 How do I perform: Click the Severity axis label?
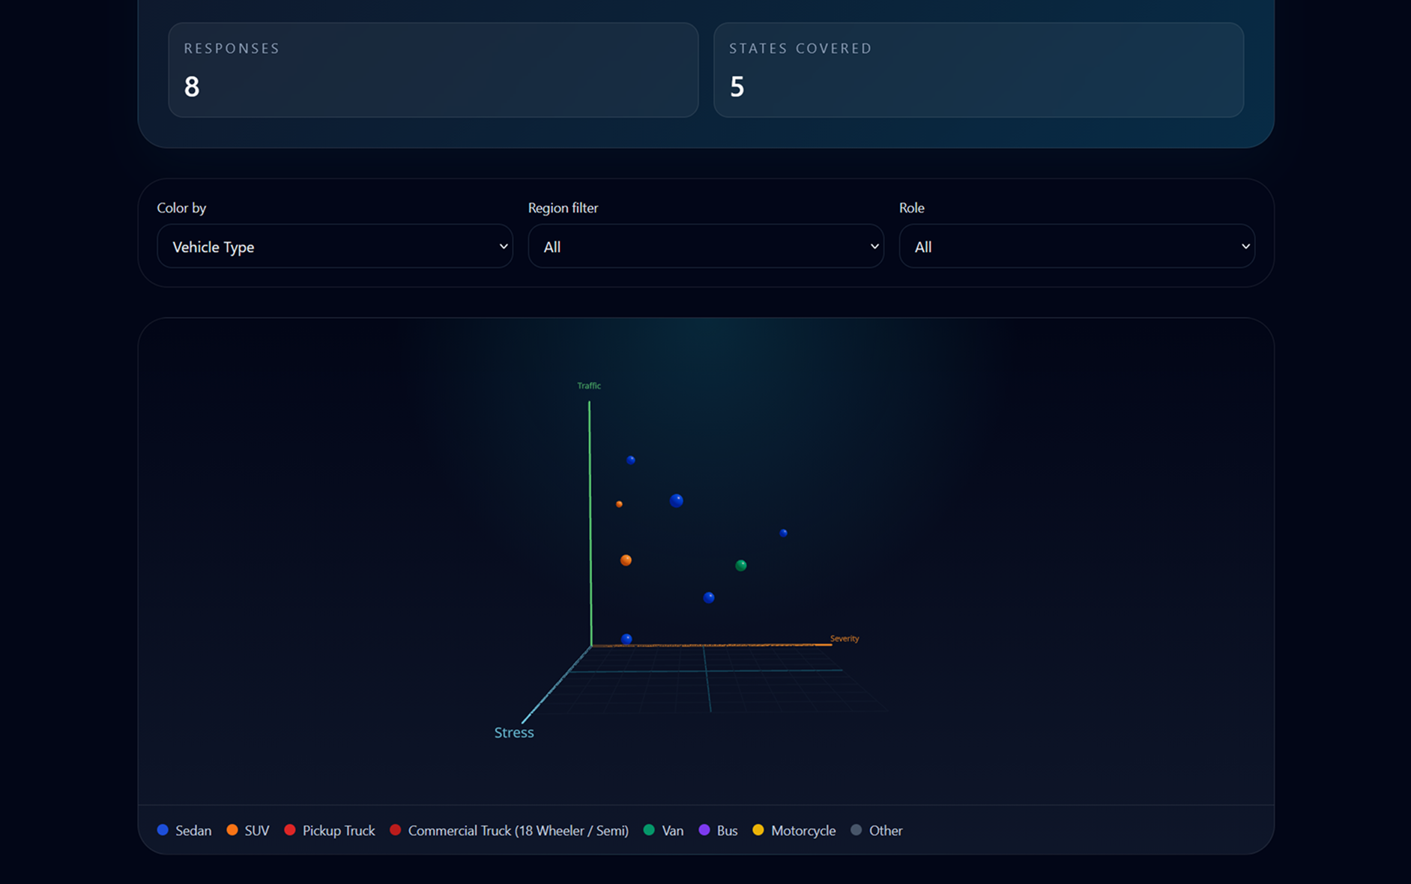(x=845, y=638)
